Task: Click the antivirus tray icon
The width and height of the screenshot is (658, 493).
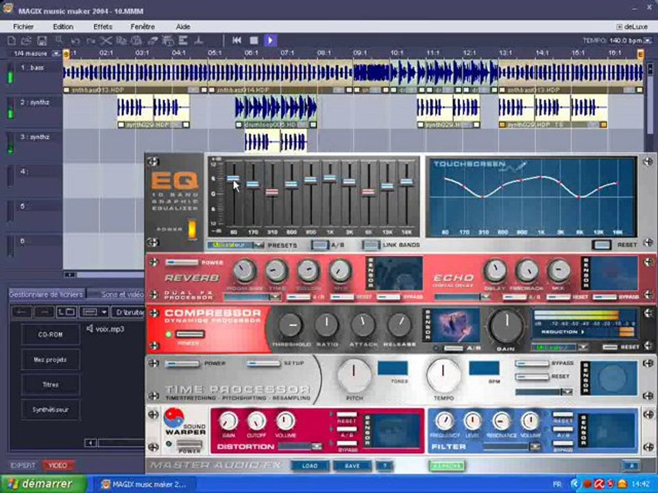Action: [599, 484]
